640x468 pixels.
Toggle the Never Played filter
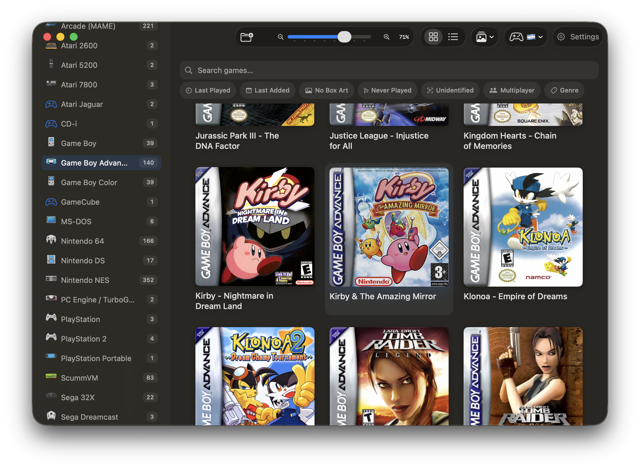pos(387,90)
